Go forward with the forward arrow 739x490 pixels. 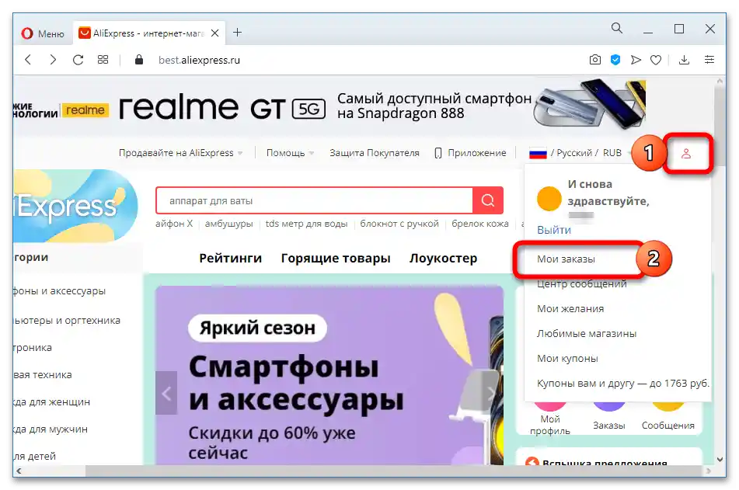(53, 60)
